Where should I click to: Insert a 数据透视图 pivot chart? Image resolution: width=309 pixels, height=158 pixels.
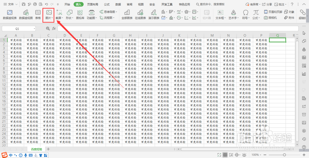pos(26,15)
